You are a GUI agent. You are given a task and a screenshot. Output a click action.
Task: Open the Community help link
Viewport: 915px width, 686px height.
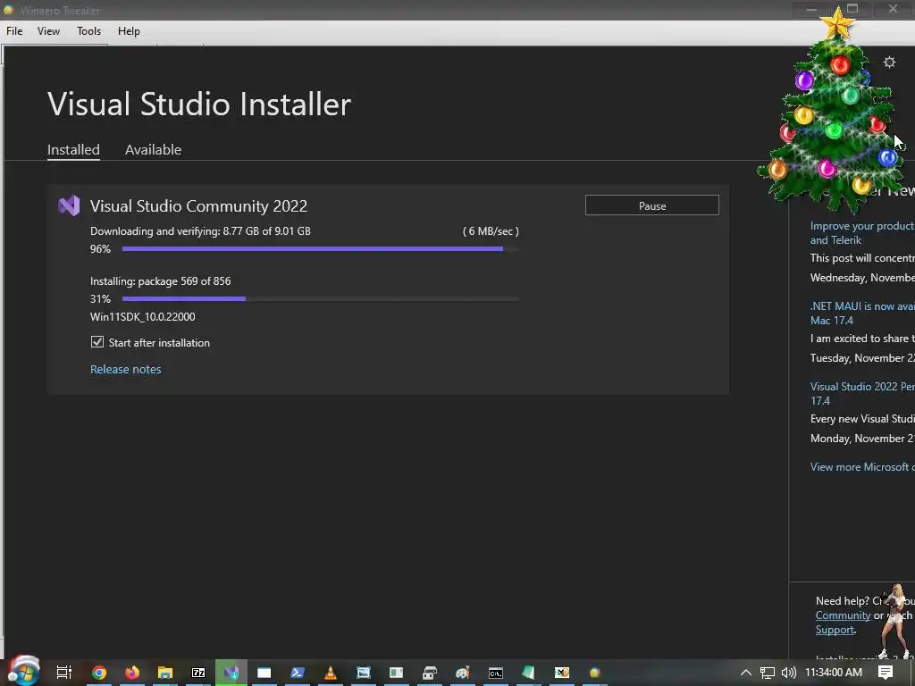843,615
